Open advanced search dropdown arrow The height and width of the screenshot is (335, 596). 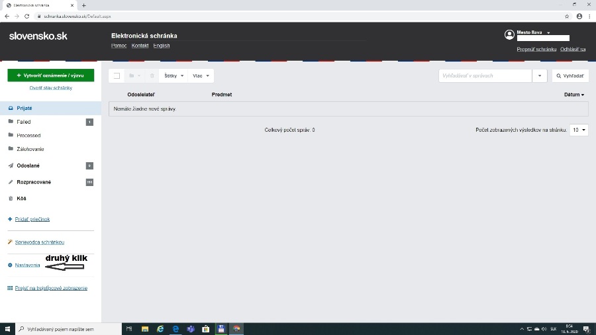coord(540,75)
